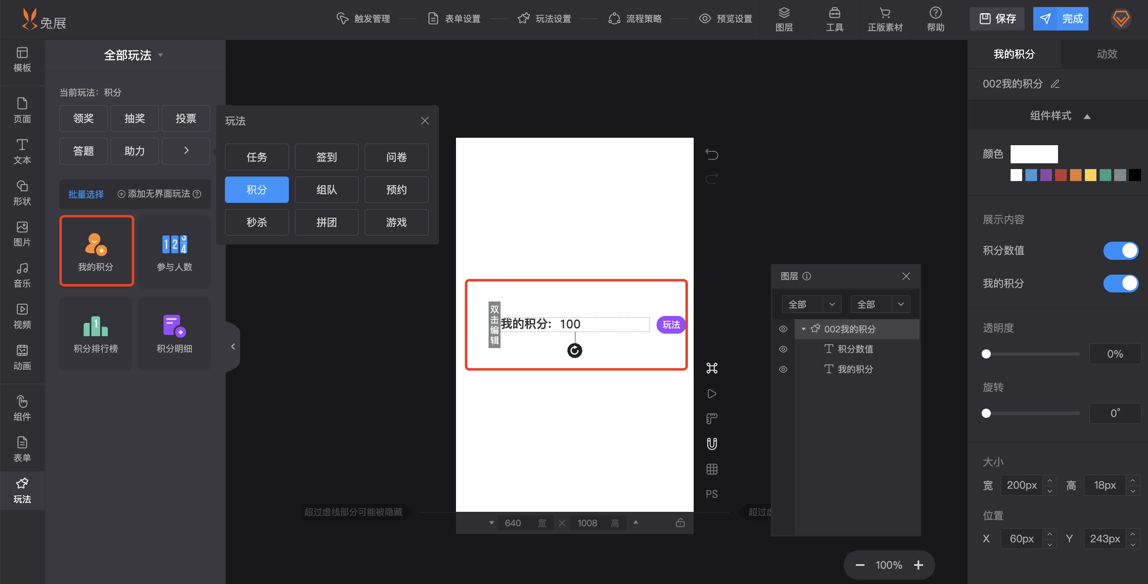
Task: Open the 音乐 music panel
Action: coord(22,275)
